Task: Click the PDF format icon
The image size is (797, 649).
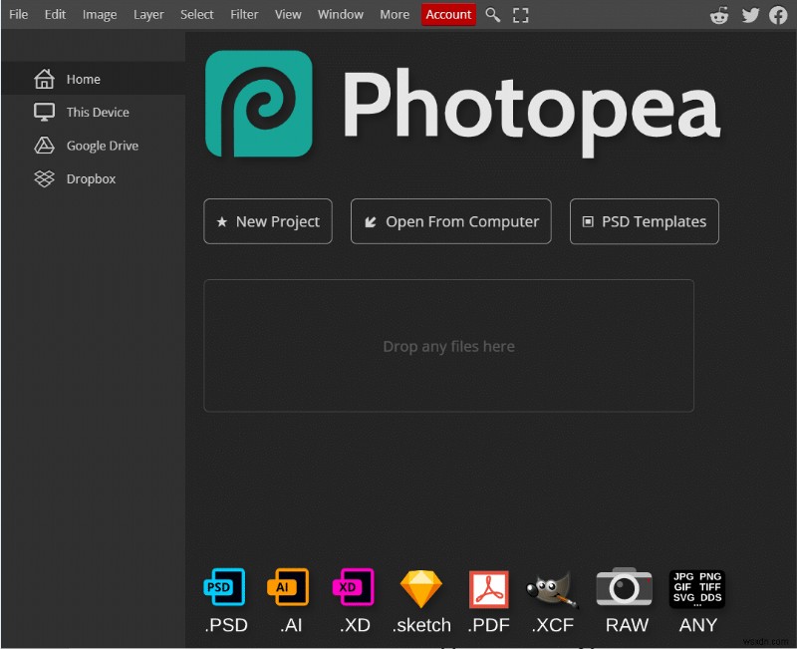Action: (488, 589)
